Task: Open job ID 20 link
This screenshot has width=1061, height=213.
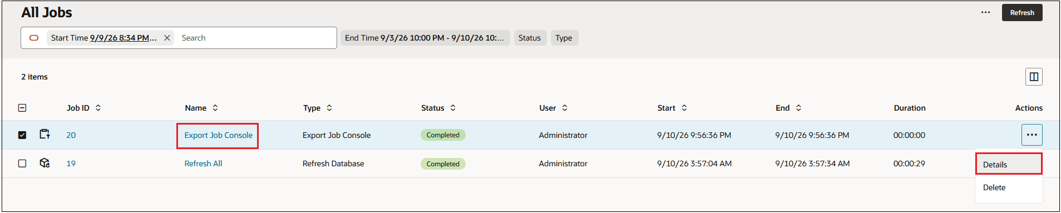Action: [71, 135]
